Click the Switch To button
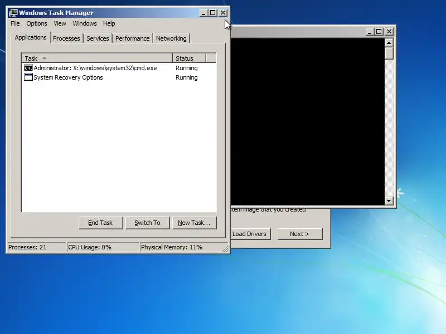Image resolution: width=446 pixels, height=334 pixels. (x=147, y=223)
